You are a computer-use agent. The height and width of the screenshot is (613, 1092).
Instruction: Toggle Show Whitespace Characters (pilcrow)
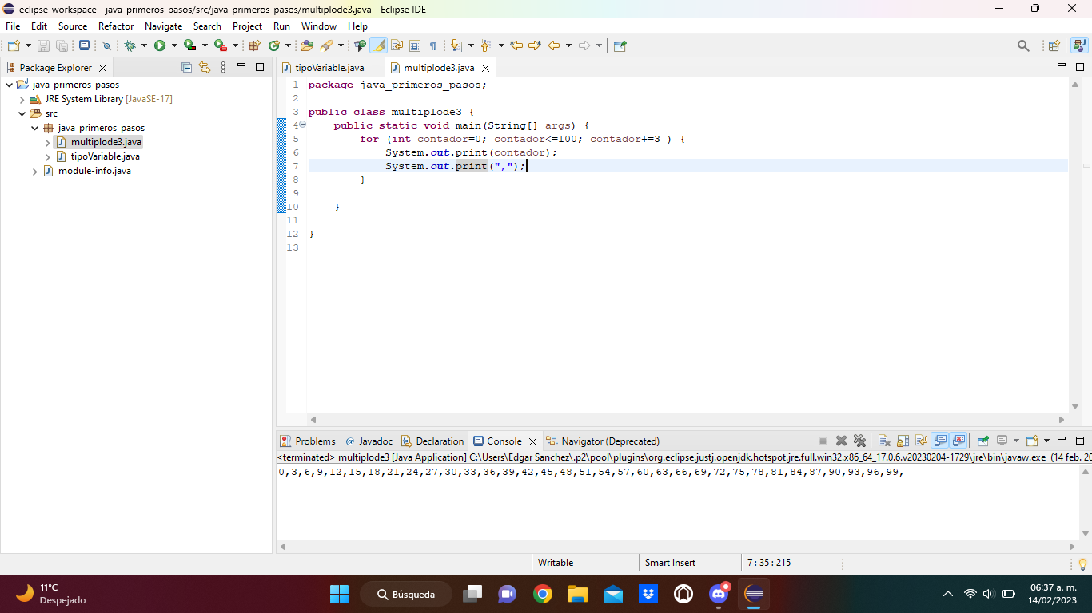pyautogui.click(x=433, y=45)
